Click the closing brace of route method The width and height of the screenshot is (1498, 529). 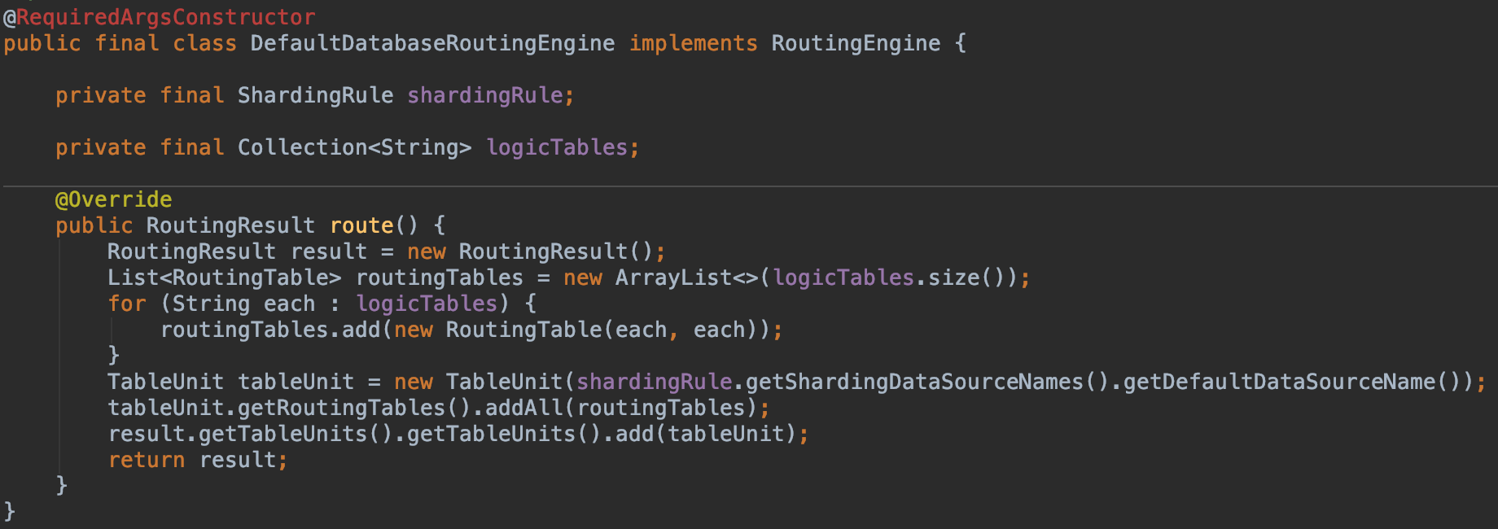tap(61, 486)
